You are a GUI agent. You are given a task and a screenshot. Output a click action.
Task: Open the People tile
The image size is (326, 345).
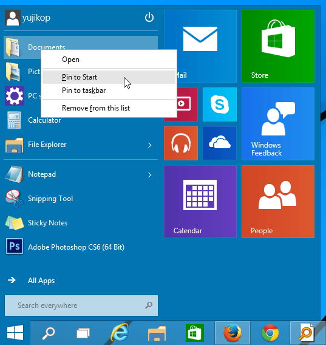[x=278, y=202]
